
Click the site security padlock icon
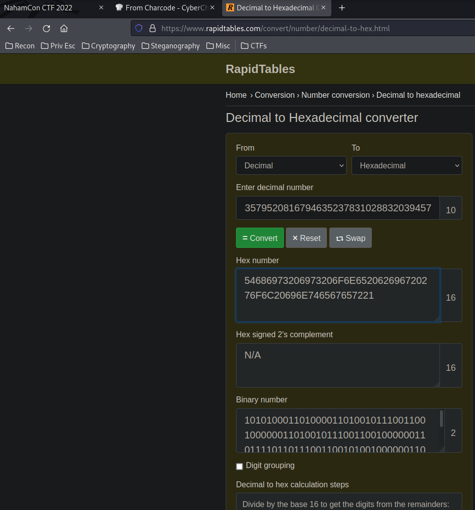pos(152,28)
